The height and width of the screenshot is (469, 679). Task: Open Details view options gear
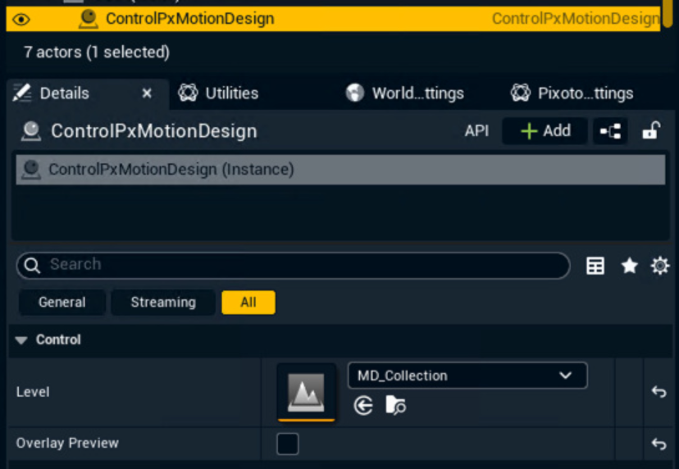pos(660,266)
